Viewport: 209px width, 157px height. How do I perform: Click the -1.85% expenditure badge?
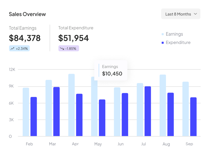(69, 49)
